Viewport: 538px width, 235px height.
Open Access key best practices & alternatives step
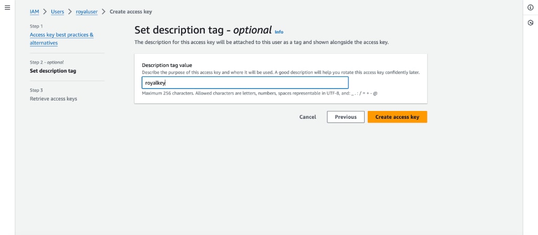(x=62, y=39)
